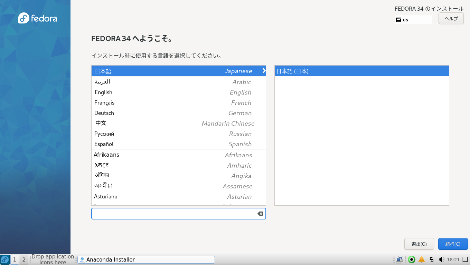This screenshot has width=470, height=265.
Task: Select Arabic in the language list
Action: coord(178,82)
